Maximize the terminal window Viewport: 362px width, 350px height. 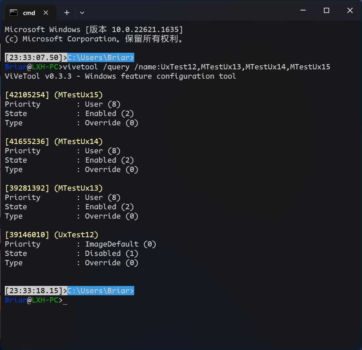click(x=326, y=11)
